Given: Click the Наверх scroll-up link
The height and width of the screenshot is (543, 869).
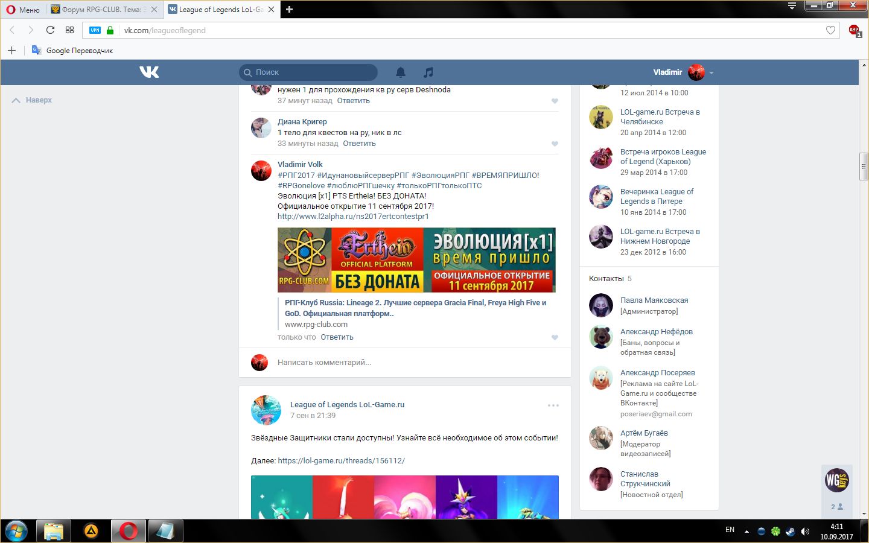Looking at the screenshot, I should (x=32, y=100).
